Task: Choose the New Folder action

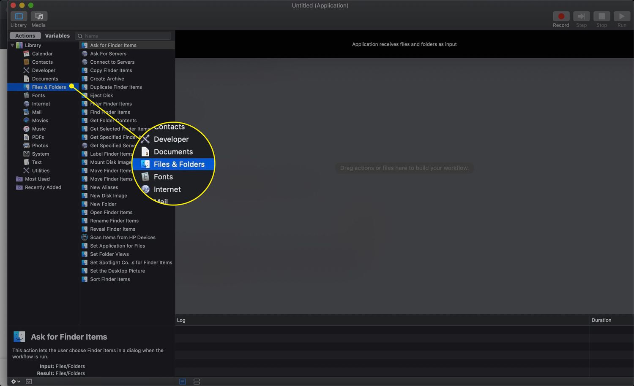Action: coord(103,204)
